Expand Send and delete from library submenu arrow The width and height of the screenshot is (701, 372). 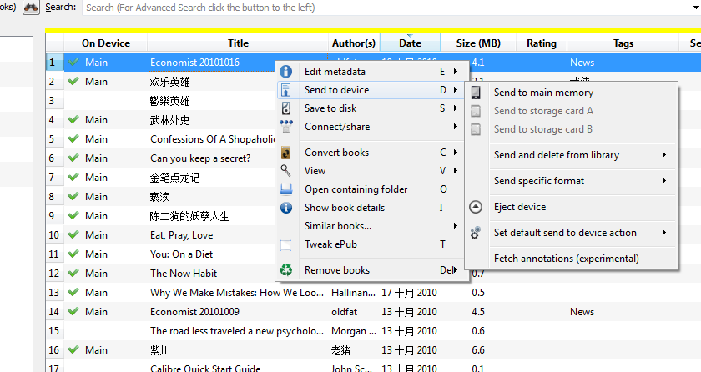click(x=664, y=155)
